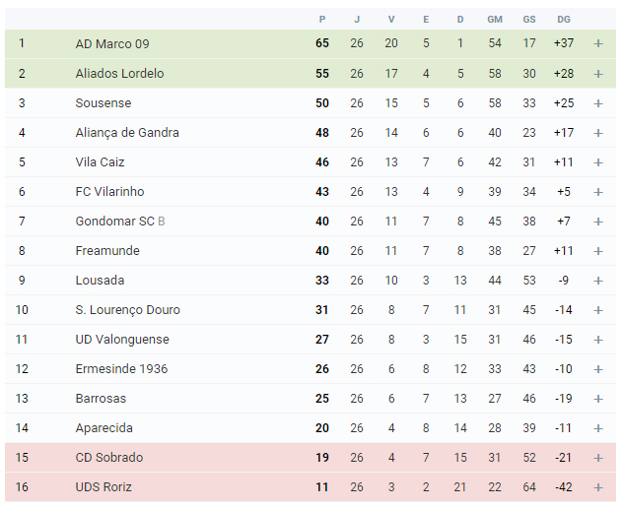
Task: Select the S. Lourenço Douro team name
Action: [128, 310]
